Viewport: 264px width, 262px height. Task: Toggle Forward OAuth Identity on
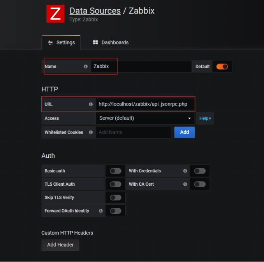point(116,211)
